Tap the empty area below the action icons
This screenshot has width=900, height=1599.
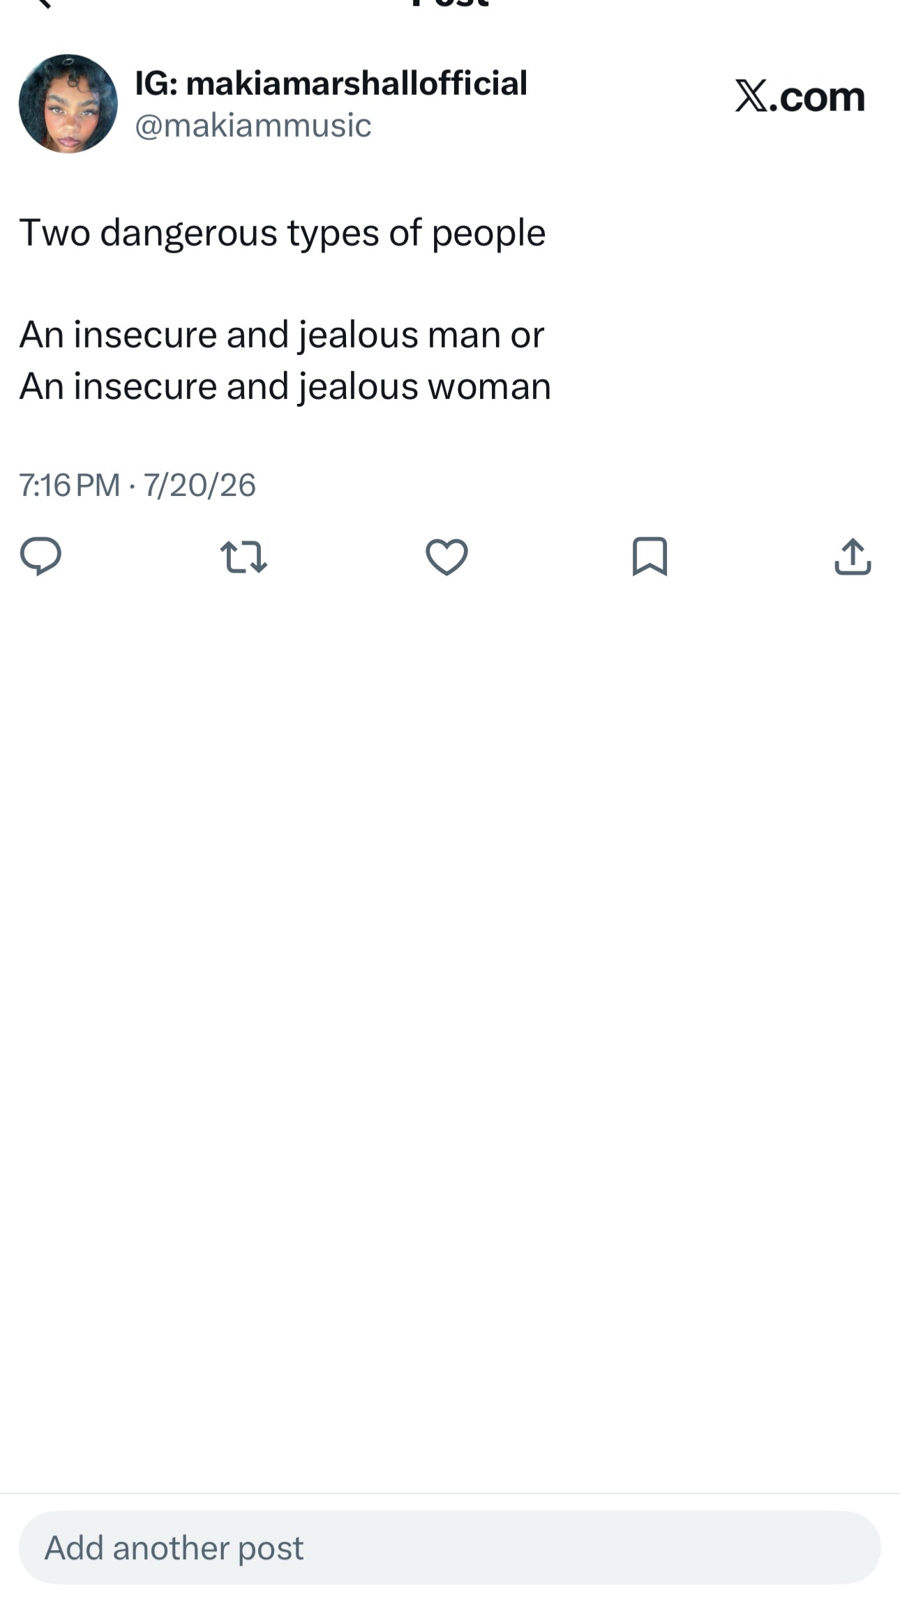449,1033
